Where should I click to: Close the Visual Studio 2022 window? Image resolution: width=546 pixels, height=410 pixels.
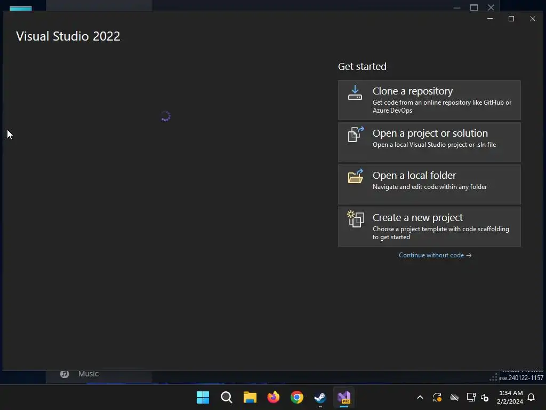pos(533,19)
